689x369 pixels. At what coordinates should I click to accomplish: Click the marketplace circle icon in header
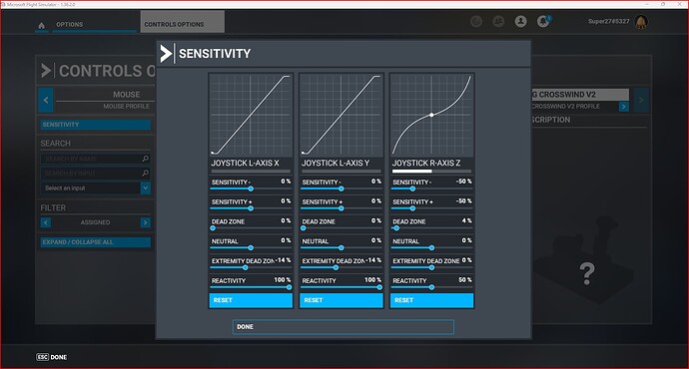click(x=476, y=21)
